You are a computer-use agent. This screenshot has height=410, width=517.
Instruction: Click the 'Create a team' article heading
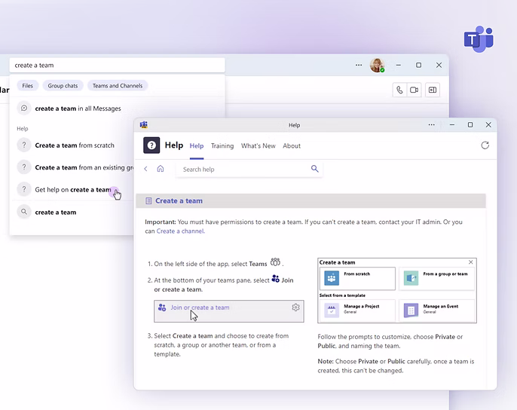pos(179,201)
